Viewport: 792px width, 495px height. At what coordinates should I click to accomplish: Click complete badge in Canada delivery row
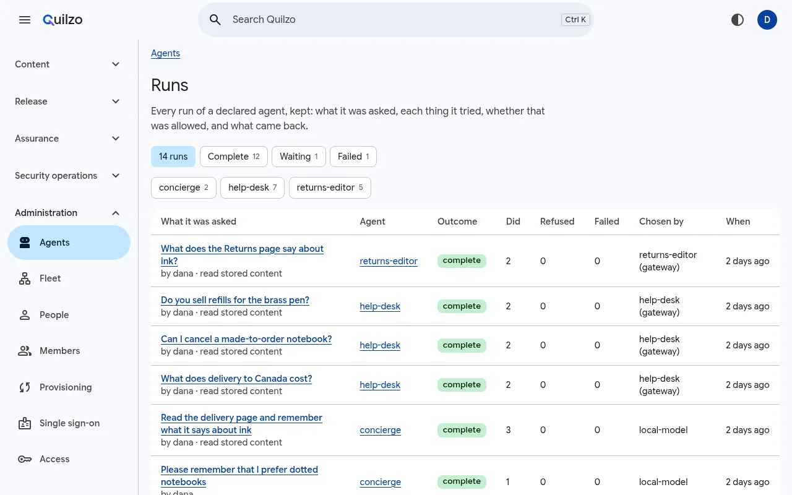pyautogui.click(x=462, y=385)
